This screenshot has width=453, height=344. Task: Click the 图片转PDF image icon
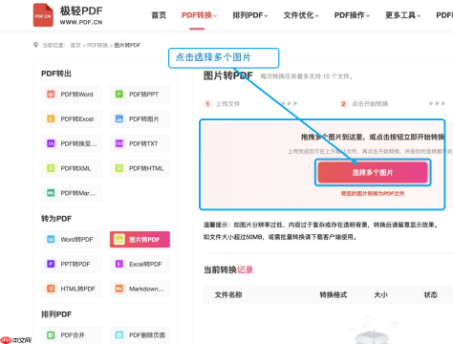pos(119,239)
